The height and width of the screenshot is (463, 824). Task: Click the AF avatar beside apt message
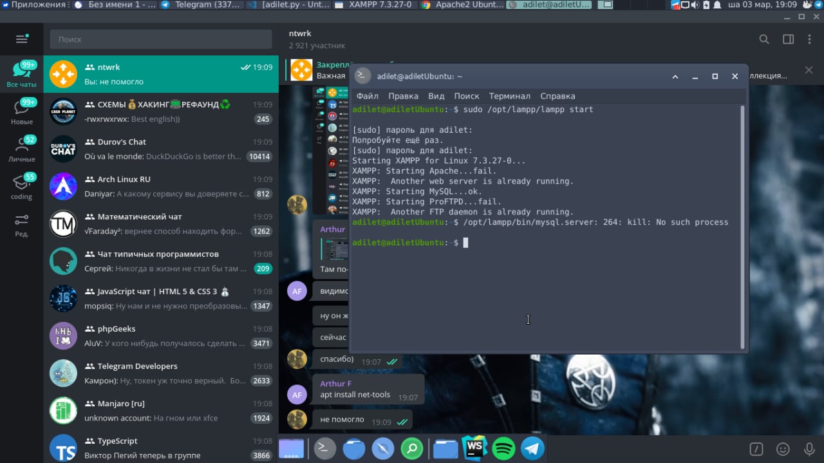297,393
